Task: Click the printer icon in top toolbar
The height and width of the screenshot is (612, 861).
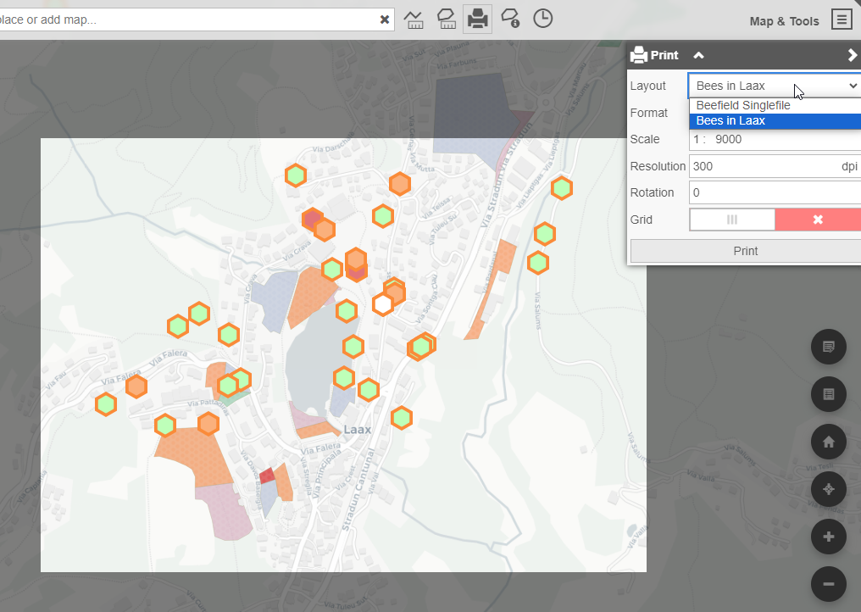Action: pos(478,19)
